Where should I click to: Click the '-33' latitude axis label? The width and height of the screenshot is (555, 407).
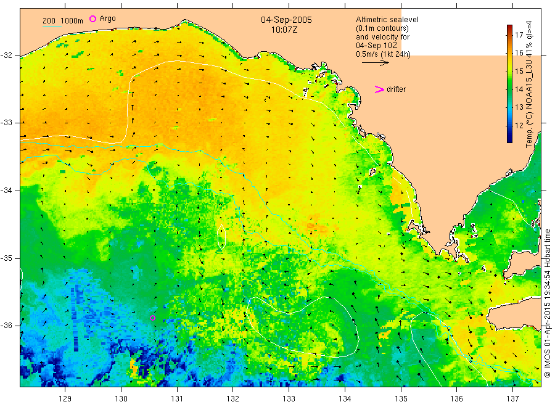pyautogui.click(x=6, y=123)
